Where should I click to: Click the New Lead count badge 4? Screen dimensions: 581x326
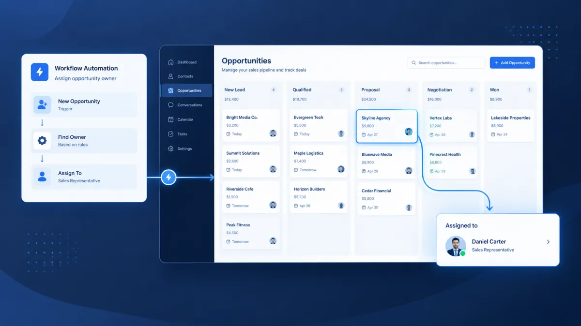[x=274, y=90]
